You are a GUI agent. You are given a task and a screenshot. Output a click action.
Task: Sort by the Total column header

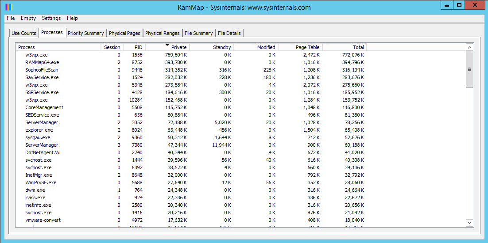[344, 47]
